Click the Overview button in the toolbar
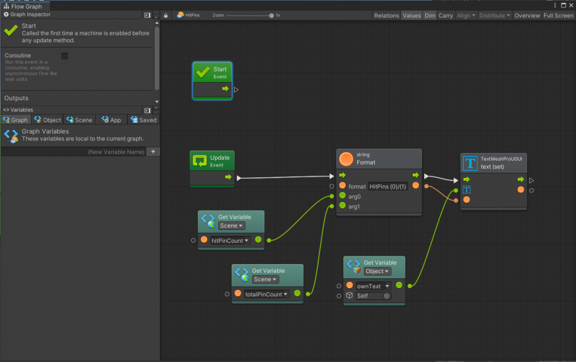The width and height of the screenshot is (576, 362). pyautogui.click(x=527, y=15)
